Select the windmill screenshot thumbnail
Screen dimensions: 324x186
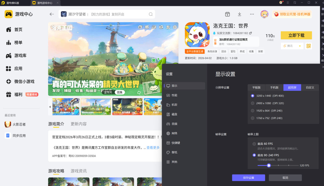(x=96, y=107)
